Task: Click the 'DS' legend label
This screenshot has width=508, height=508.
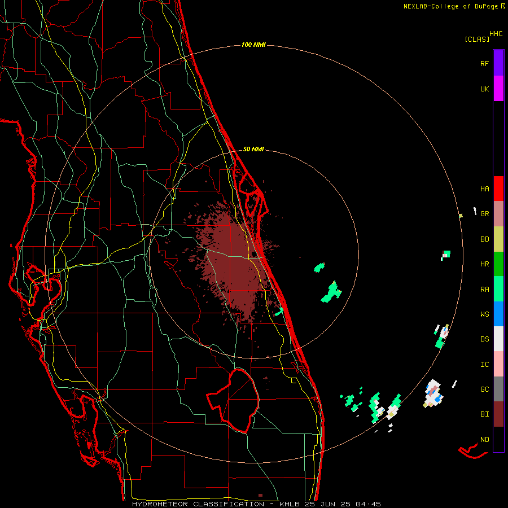Action: pos(484,339)
